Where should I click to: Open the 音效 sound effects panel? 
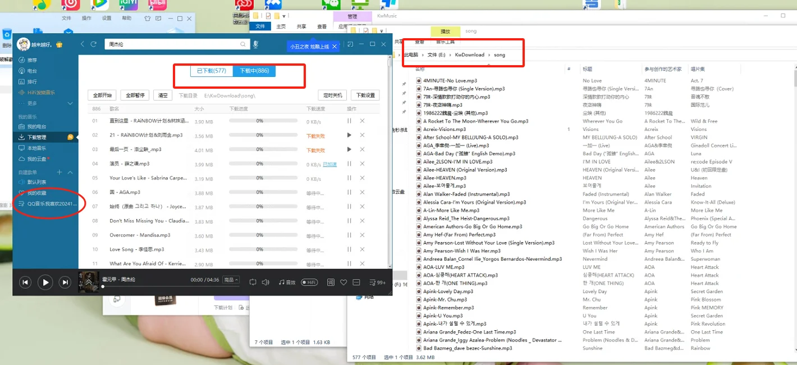(x=287, y=282)
